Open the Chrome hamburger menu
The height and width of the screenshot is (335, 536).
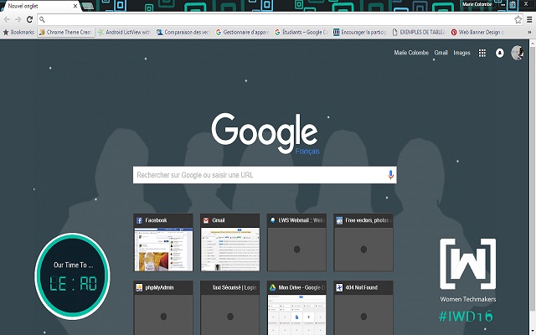click(529, 19)
